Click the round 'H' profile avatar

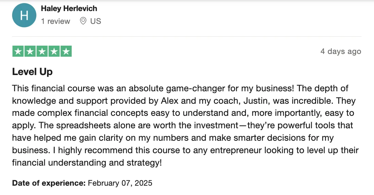(x=24, y=15)
